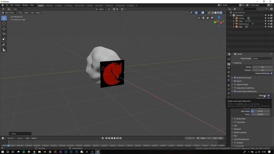
Task: Snap view to red X axis gizmo
Action: (x=221, y=23)
